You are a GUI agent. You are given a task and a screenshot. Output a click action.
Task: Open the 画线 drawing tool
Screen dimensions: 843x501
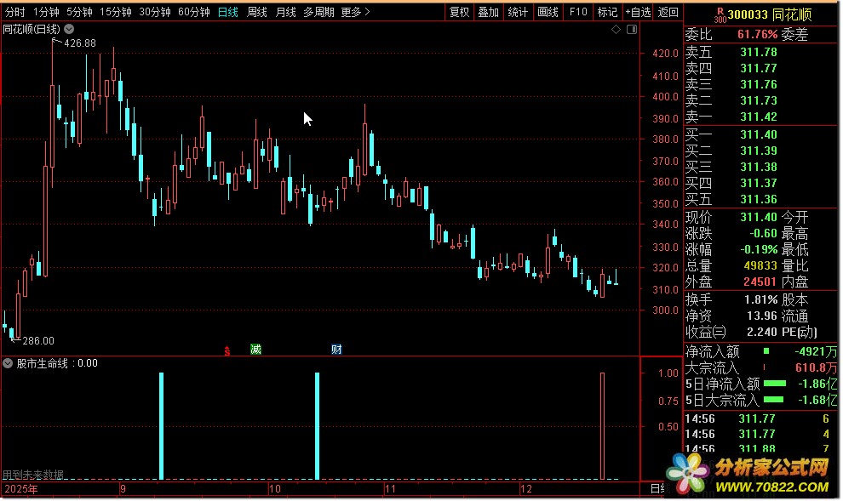pyautogui.click(x=548, y=12)
